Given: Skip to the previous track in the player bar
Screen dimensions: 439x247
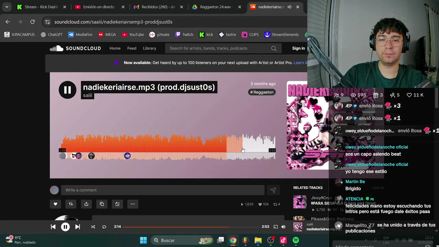Looking at the screenshot, I should coord(53,227).
